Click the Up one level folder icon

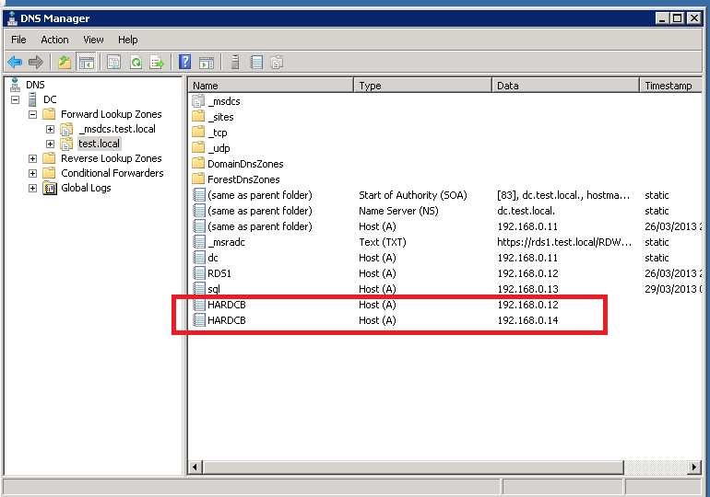pos(65,62)
